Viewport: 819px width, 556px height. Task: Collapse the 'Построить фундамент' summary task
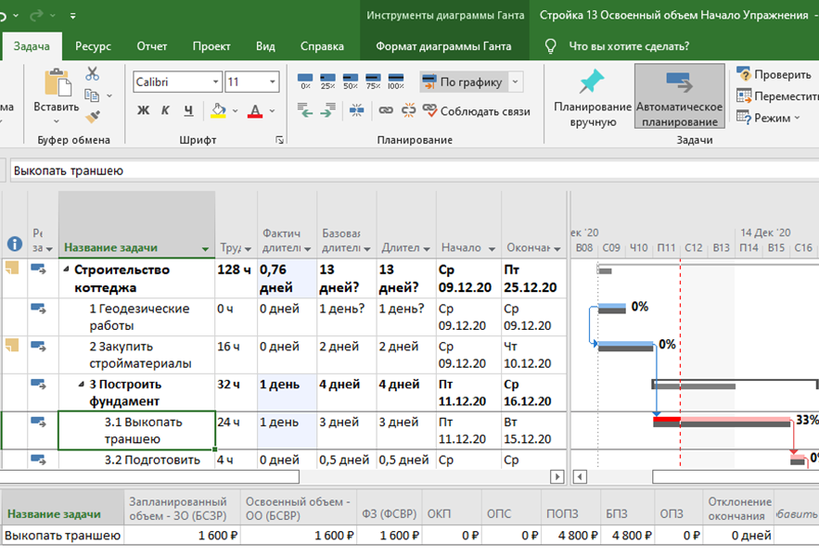(81, 385)
